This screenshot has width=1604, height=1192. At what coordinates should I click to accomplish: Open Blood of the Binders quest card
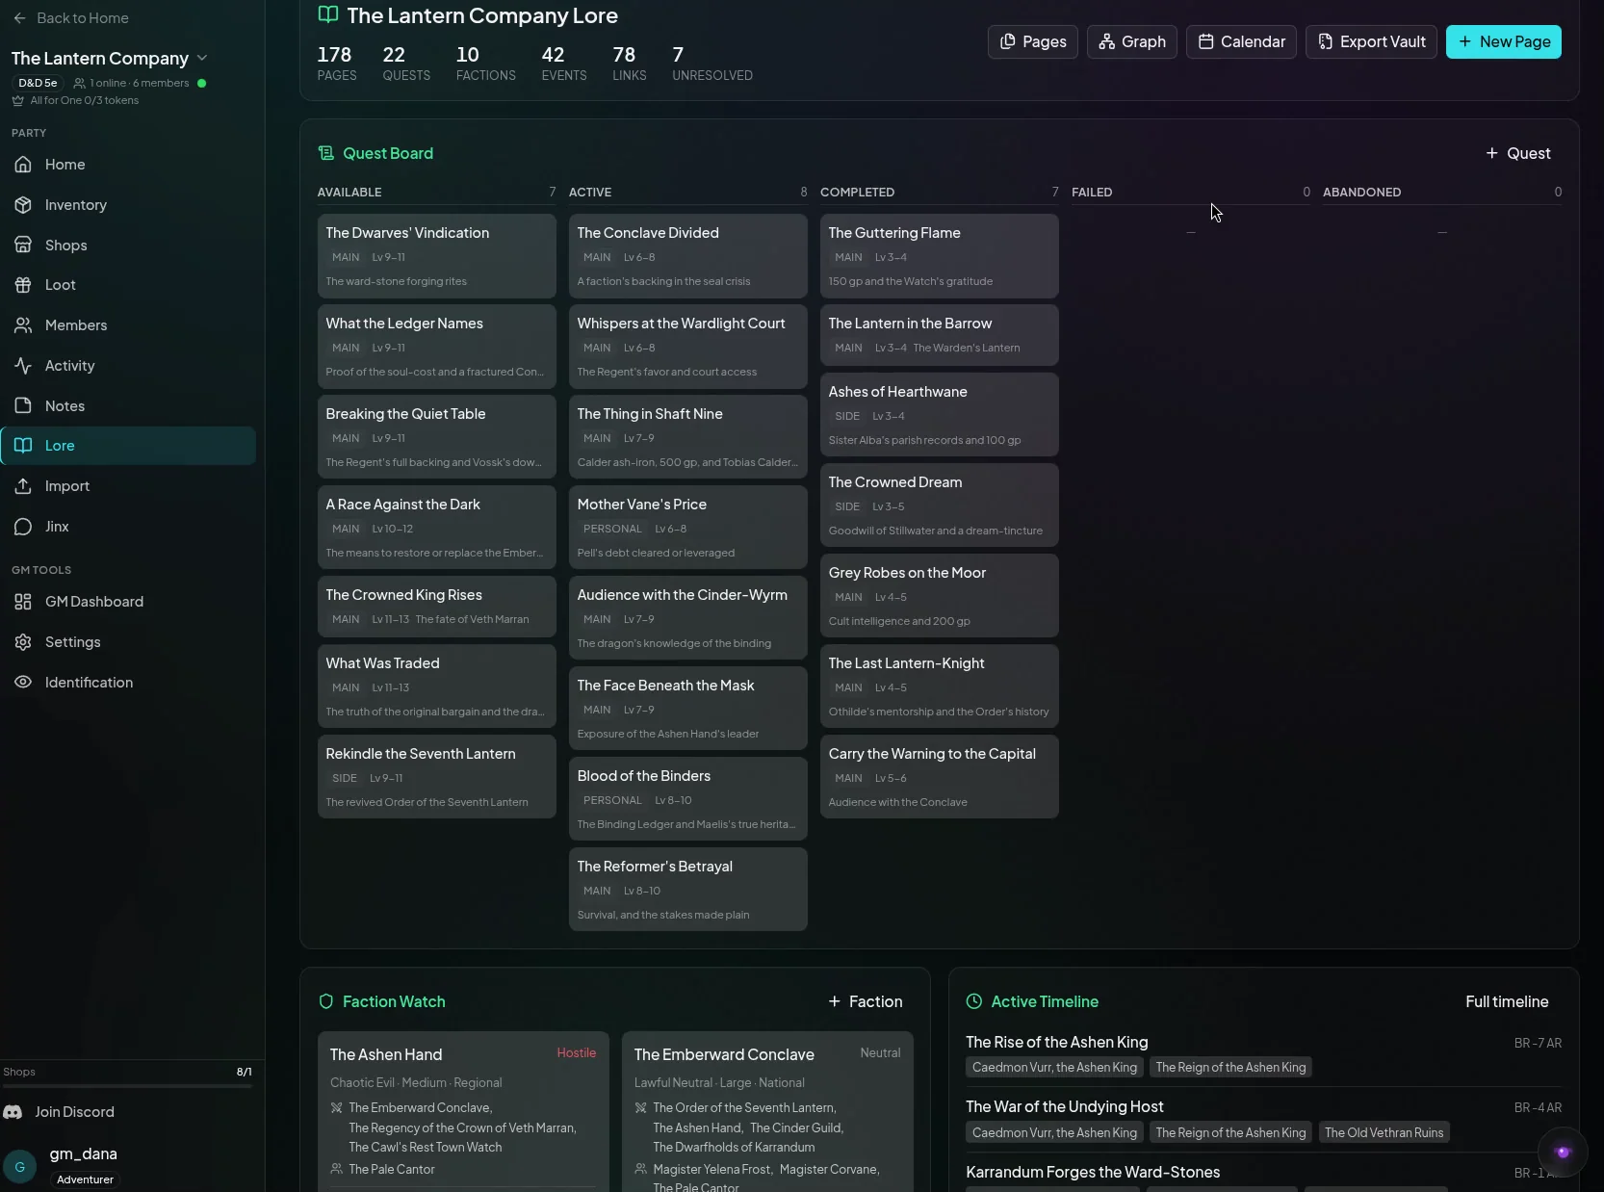point(688,799)
